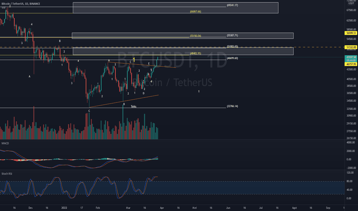Select the yellow (48402.95) level label
Image resolution: width=358 pixels, height=211 pixels.
coord(196,53)
